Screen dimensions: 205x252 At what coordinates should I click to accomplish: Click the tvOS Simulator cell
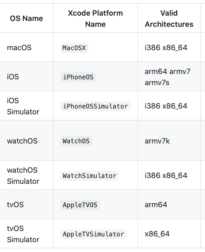pos(23,234)
